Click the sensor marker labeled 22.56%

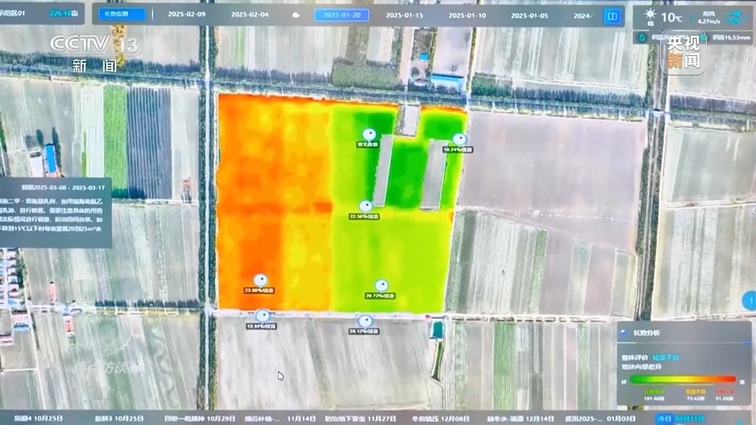[366, 207]
